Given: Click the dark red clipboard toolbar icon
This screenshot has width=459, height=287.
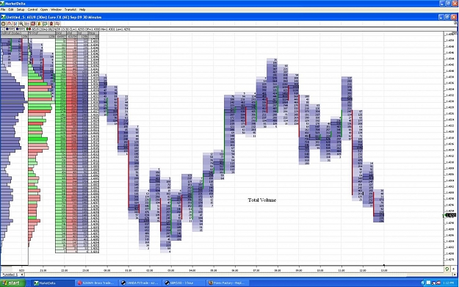Looking at the screenshot, I should [51, 23].
